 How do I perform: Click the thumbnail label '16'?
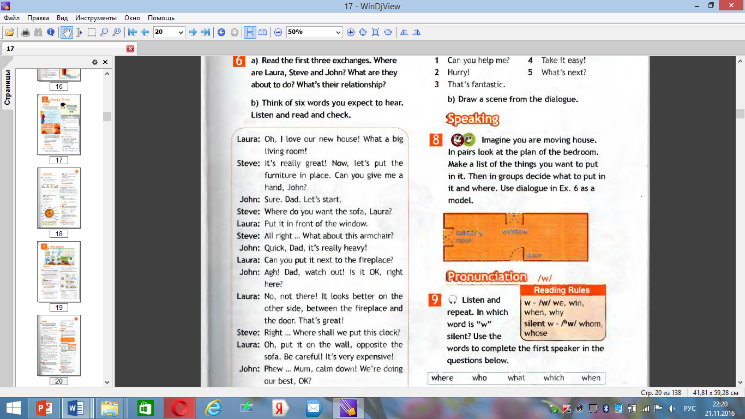coord(59,86)
